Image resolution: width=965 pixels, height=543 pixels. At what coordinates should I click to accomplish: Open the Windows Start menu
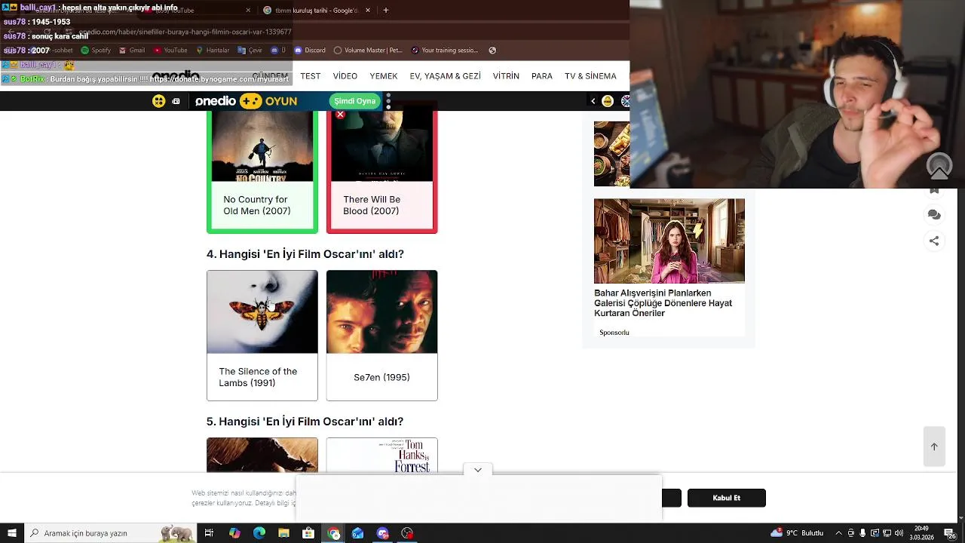(x=11, y=533)
